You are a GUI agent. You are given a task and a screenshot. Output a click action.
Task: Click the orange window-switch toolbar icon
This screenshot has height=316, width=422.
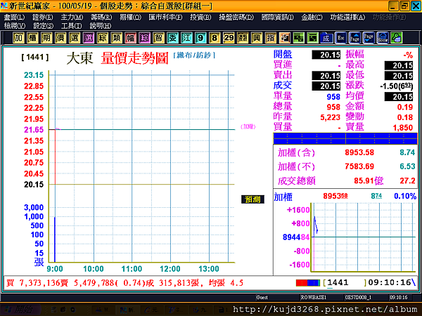[284, 38]
